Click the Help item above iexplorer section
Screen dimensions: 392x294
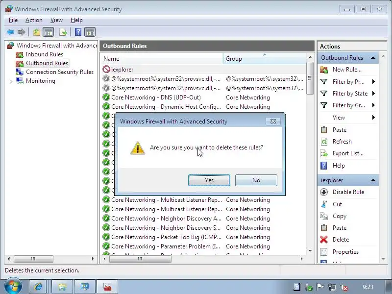click(x=339, y=166)
